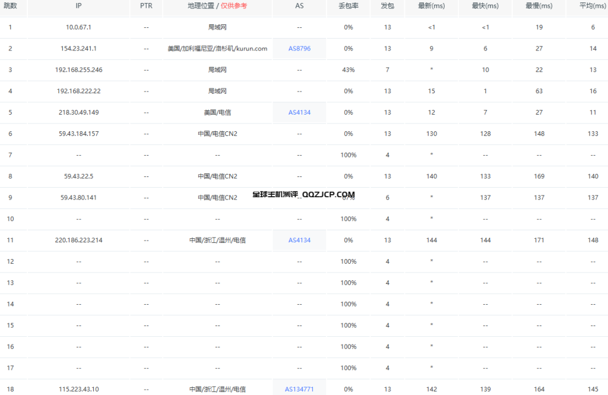Image resolution: width=608 pixels, height=395 pixels.
Task: Select IP 10.0.67.1 on hop 1
Action: (78, 27)
